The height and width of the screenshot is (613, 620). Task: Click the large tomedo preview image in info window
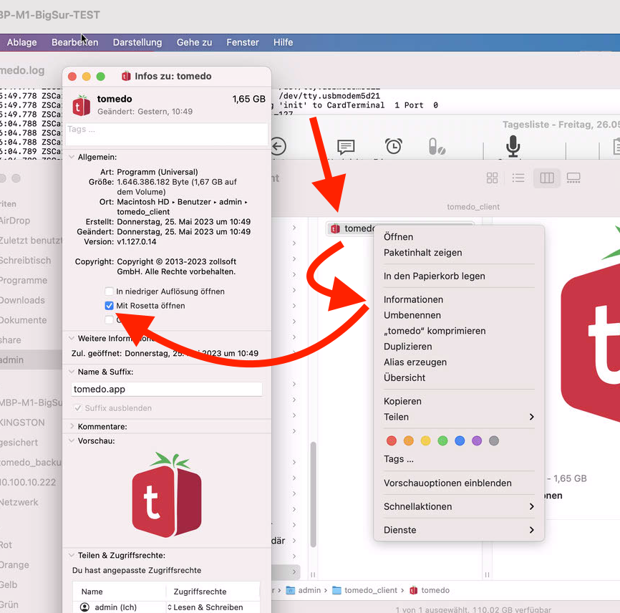pyautogui.click(x=167, y=495)
